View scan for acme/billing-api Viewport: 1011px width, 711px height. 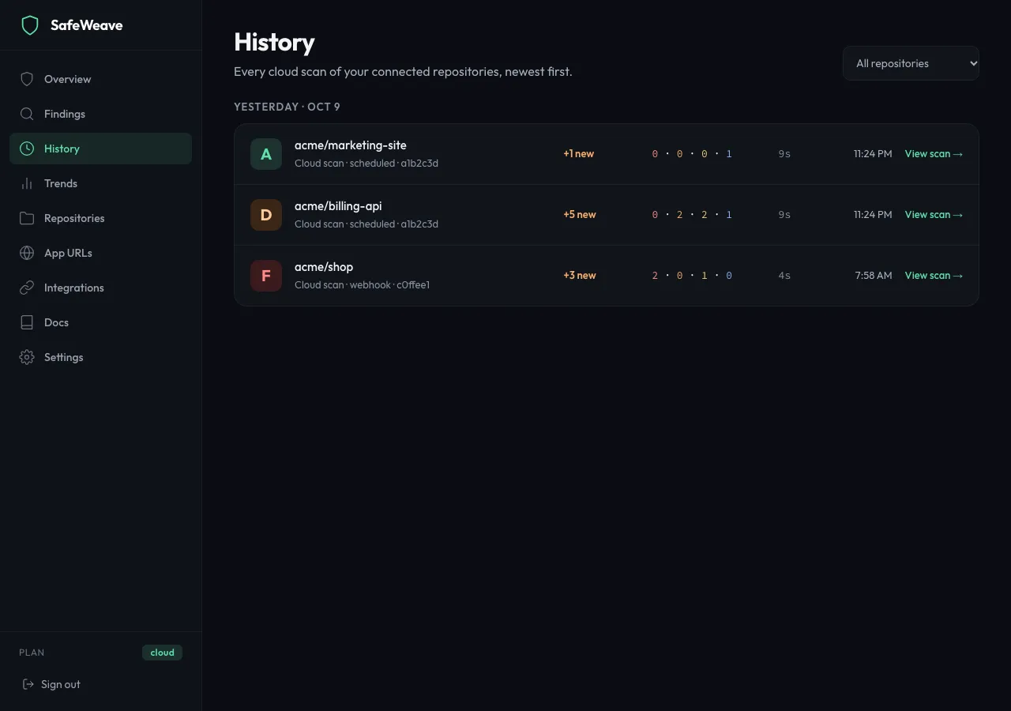point(934,215)
